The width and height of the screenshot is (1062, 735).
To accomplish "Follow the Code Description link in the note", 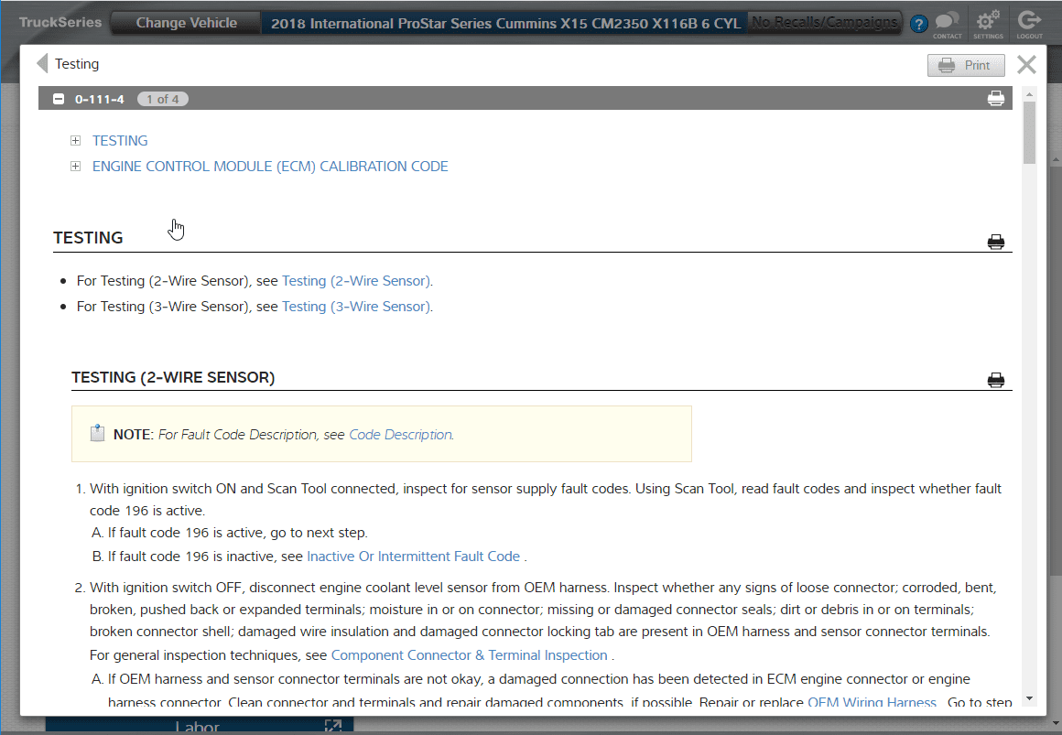I will click(400, 435).
